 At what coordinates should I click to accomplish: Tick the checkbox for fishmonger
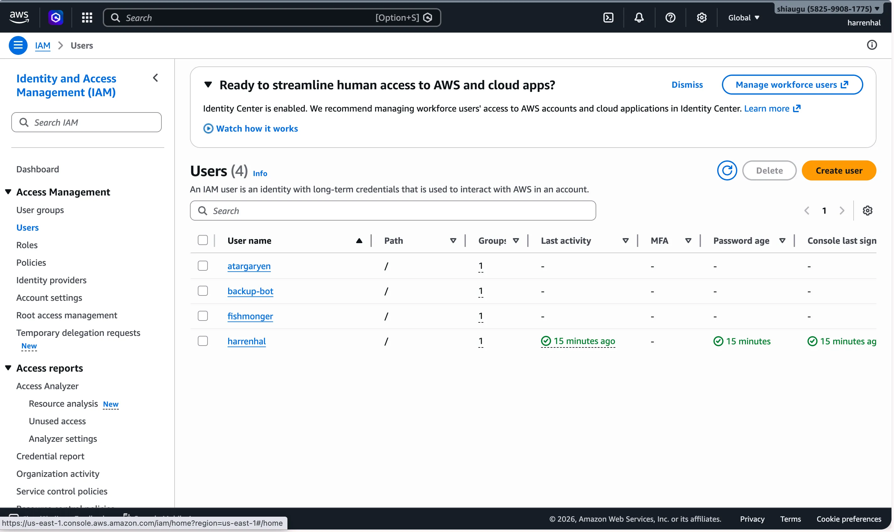click(x=202, y=316)
